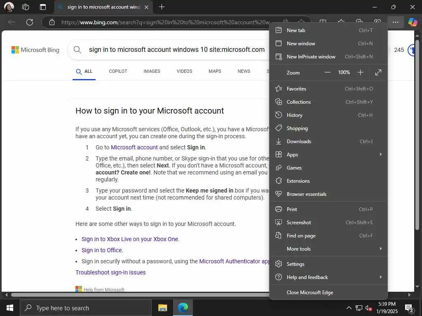Click the vertical page scrollbar

(x=417, y=135)
